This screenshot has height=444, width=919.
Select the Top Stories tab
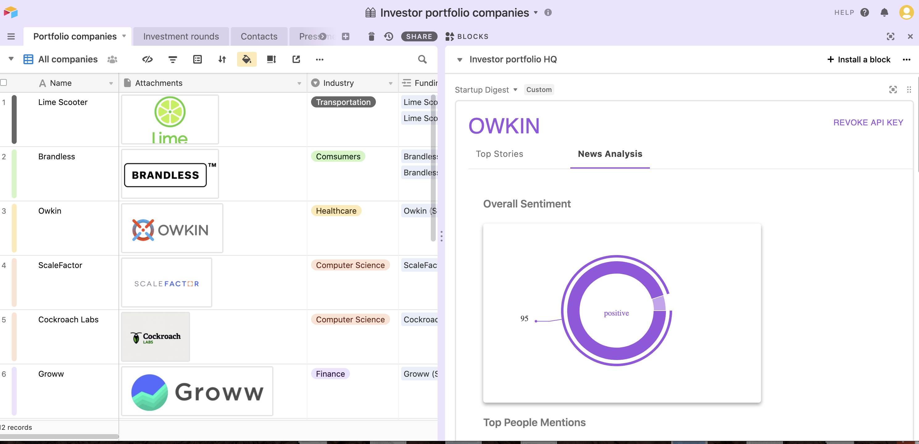click(x=499, y=154)
